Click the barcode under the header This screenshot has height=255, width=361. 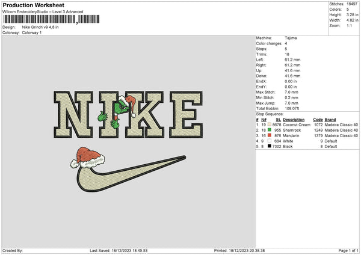(51, 19)
